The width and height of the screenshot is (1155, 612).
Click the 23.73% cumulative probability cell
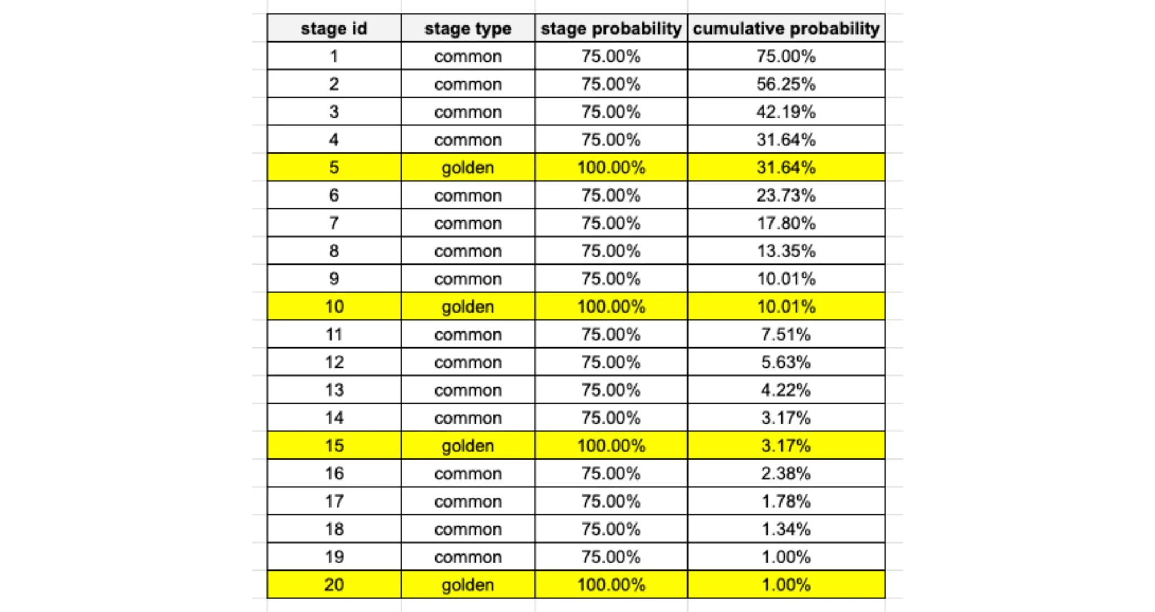coord(785,195)
